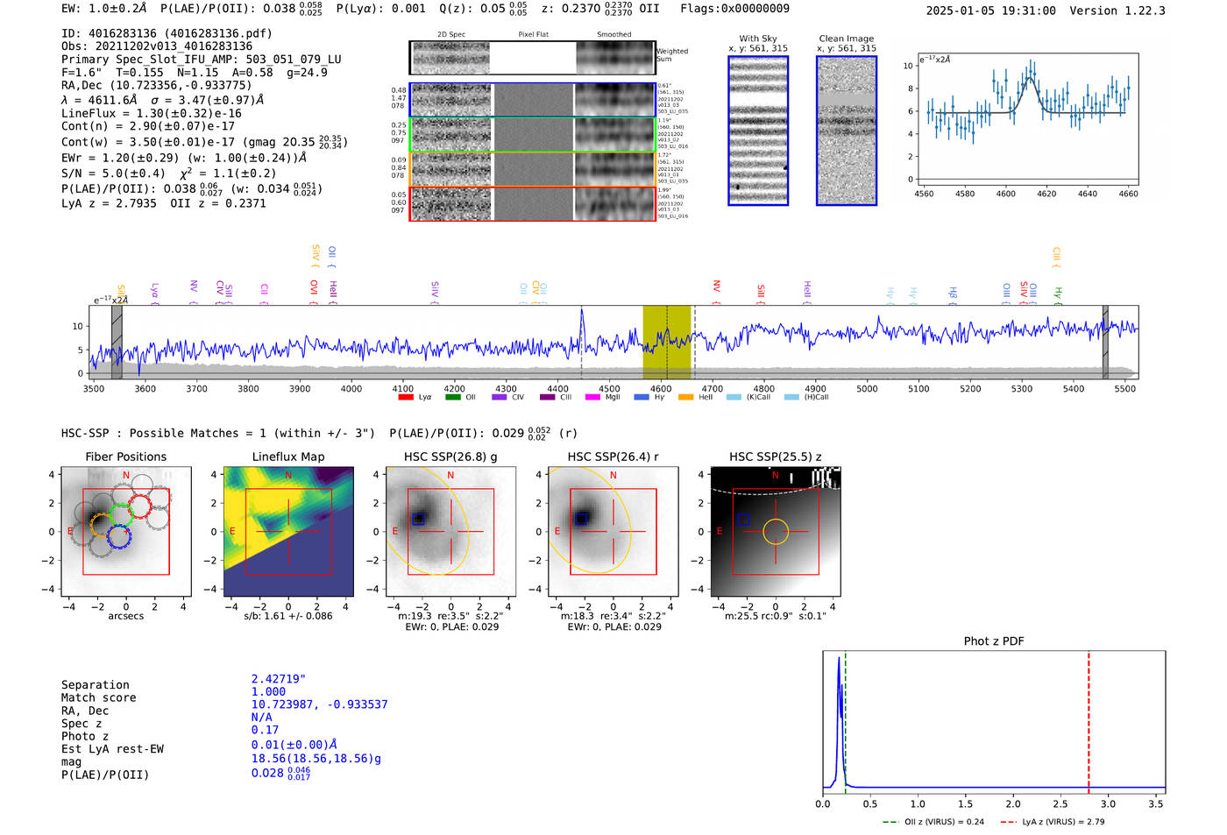The height and width of the screenshot is (835, 1227).
Task: Click blue square marker in HSC g image
Action: coord(419,518)
